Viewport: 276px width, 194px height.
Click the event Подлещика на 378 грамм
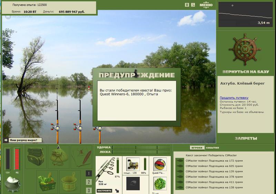pyautogui.click(x=214, y=177)
